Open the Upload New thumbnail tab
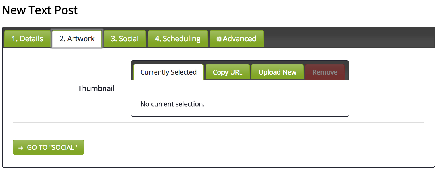This screenshot has width=439, height=169. 277,72
